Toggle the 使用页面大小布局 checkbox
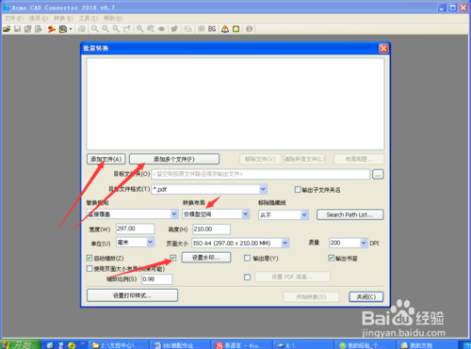The width and height of the screenshot is (471, 349). 89,269
